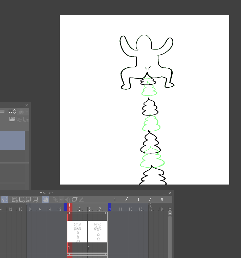241x258 pixels.
Task: Jump to frame 7 on the timeline ruler
Action: (100, 209)
